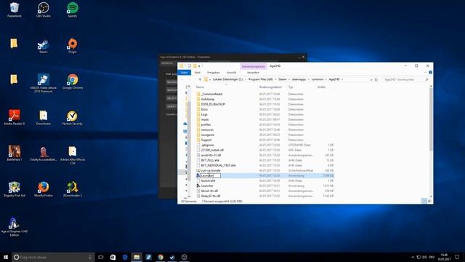This screenshot has height=262, width=465.
Task: Select the Registry First Aid desktop icon
Action: (x=15, y=189)
